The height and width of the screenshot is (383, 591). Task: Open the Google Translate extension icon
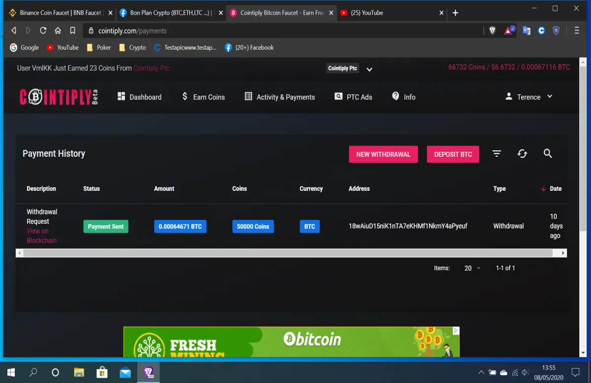point(526,31)
